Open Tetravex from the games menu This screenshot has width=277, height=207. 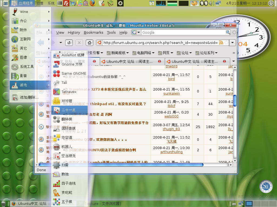click(x=70, y=92)
